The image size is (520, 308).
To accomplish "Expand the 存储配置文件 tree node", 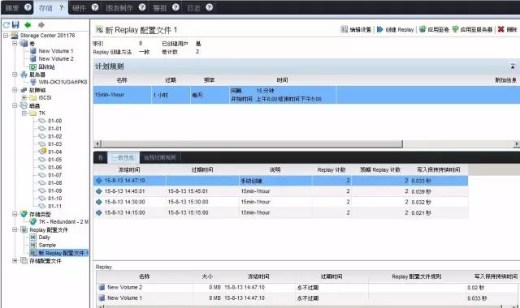I will pos(15,261).
